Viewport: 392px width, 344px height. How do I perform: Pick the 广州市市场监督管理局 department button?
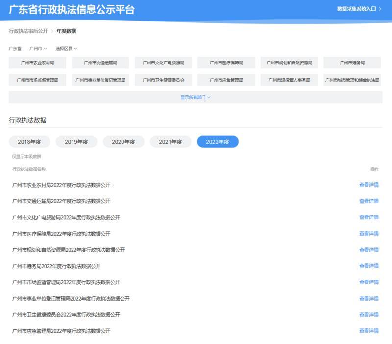(37, 80)
